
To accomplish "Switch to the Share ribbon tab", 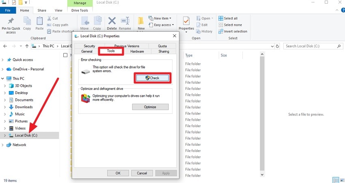I will (x=42, y=10).
